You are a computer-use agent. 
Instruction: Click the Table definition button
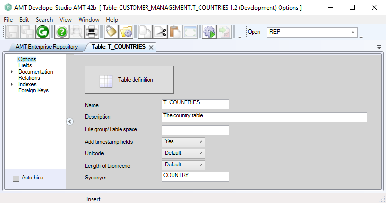pyautogui.click(x=129, y=80)
